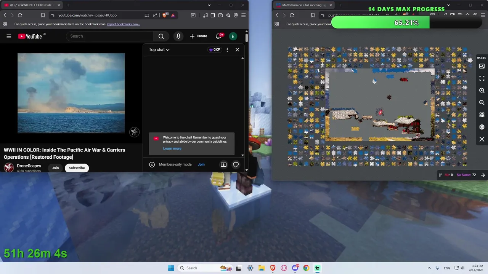
Task: Open Brave Rewards triangle icon in YouTube window
Action: [x=173, y=15]
